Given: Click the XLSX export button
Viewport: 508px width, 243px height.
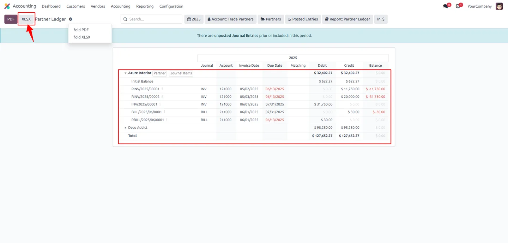Looking at the screenshot, I should pos(26,19).
